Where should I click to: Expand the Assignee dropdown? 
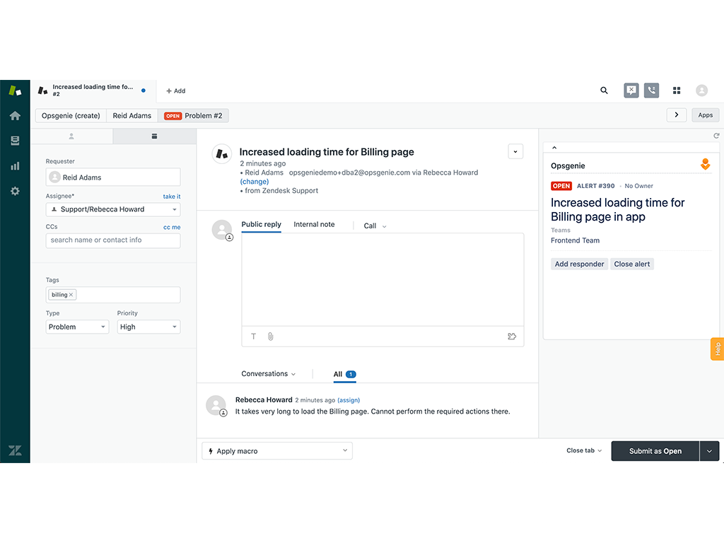[113, 209]
